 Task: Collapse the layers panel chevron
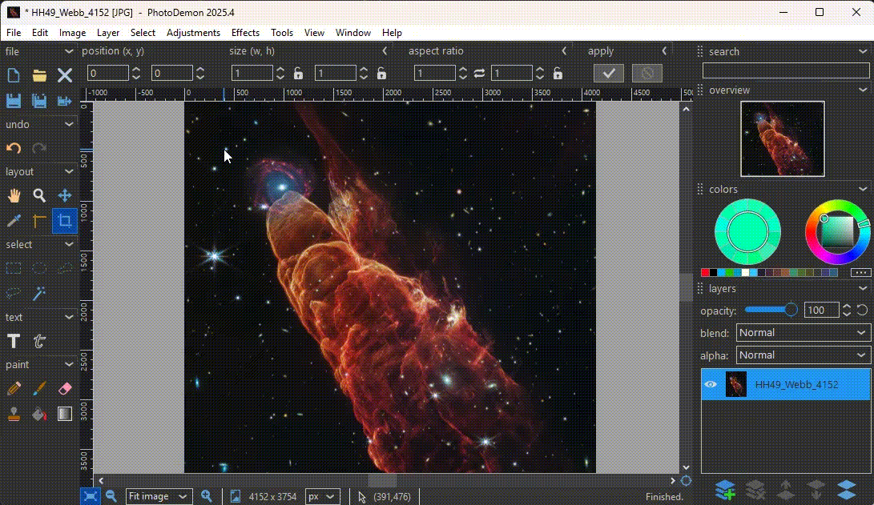[x=863, y=288]
